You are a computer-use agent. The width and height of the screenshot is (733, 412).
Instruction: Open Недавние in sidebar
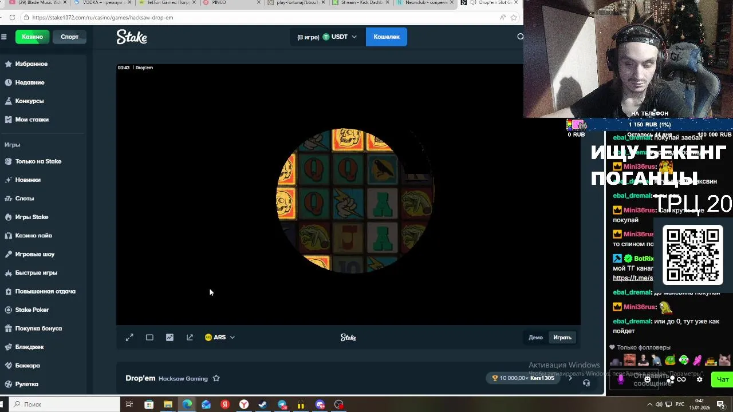pyautogui.click(x=30, y=82)
